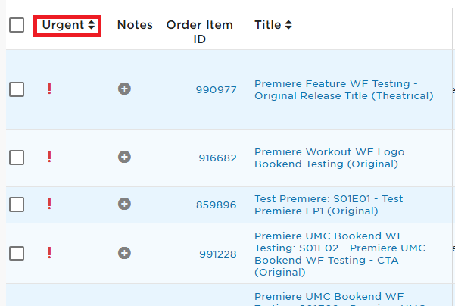455x306 pixels.
Task: Sort table by Title column
Action: [273, 25]
